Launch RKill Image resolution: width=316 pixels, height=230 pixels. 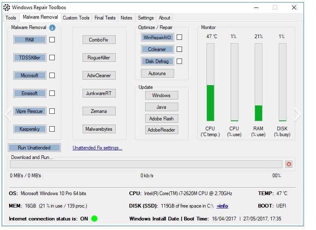(x=30, y=40)
